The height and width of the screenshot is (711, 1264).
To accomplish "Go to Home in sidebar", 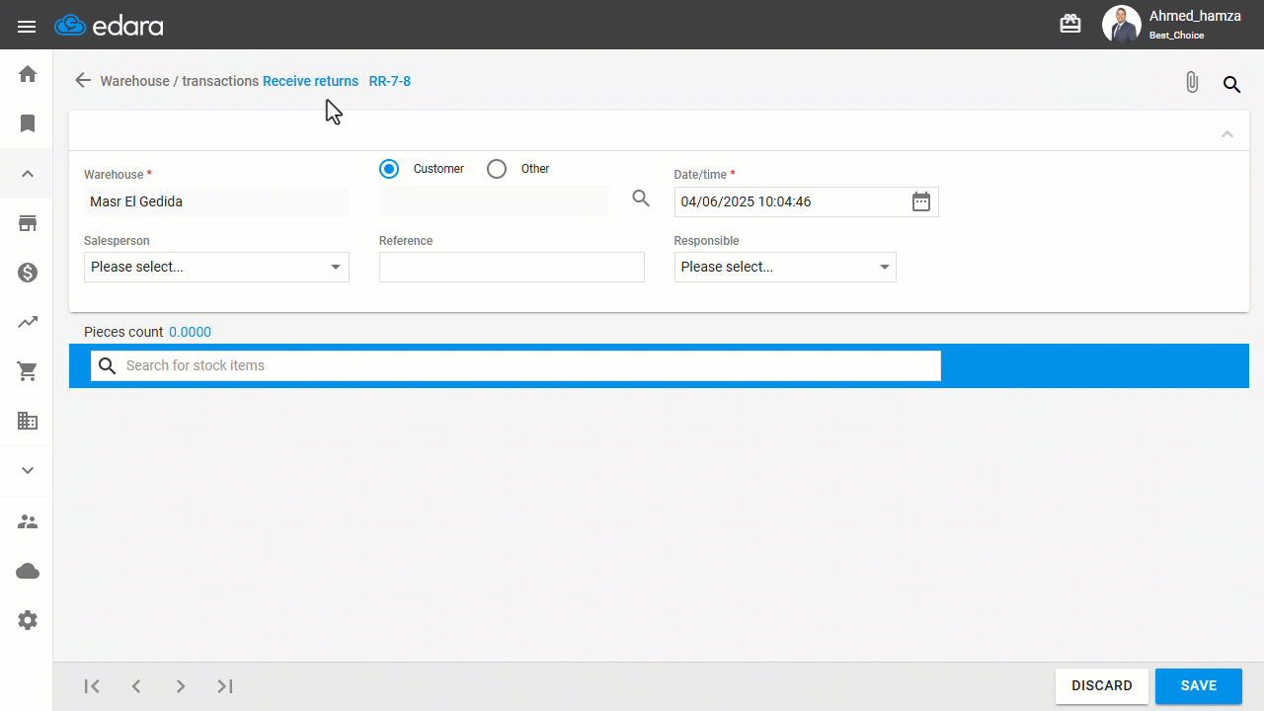I will 28,74.
